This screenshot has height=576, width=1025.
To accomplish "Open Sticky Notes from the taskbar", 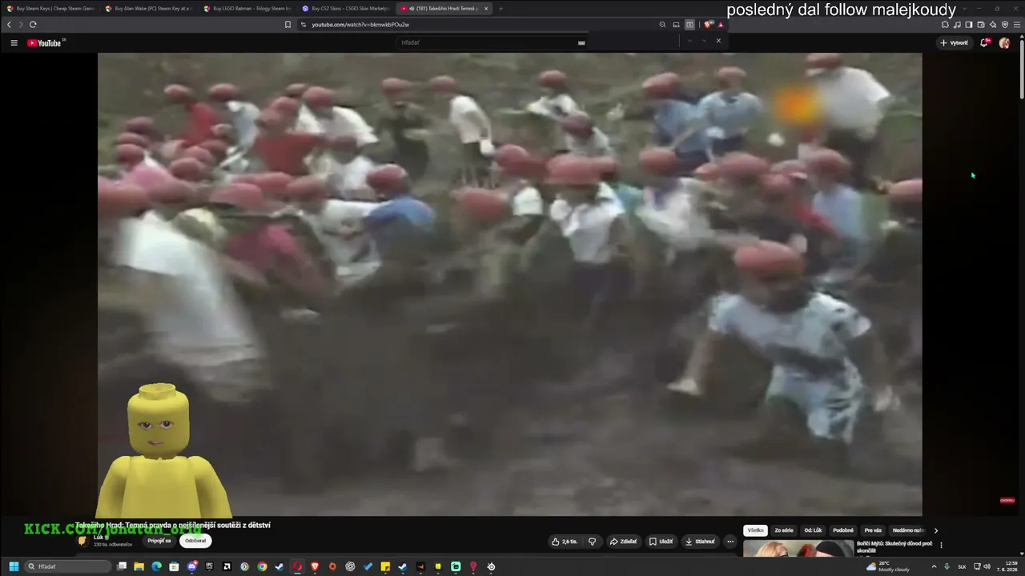I will (385, 566).
